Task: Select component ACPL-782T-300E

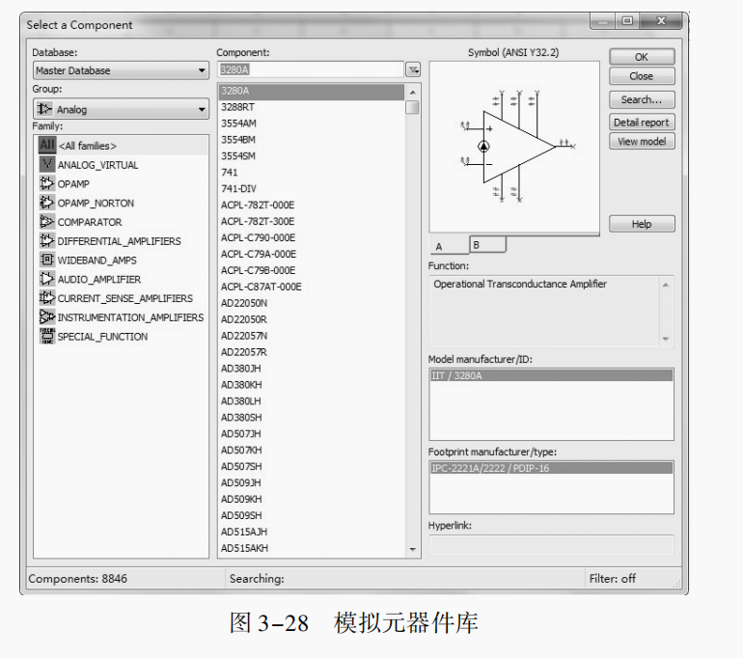Action: click(312, 221)
